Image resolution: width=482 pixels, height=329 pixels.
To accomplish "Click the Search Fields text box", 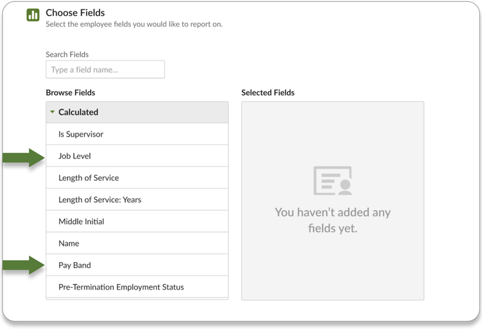I will pos(105,70).
